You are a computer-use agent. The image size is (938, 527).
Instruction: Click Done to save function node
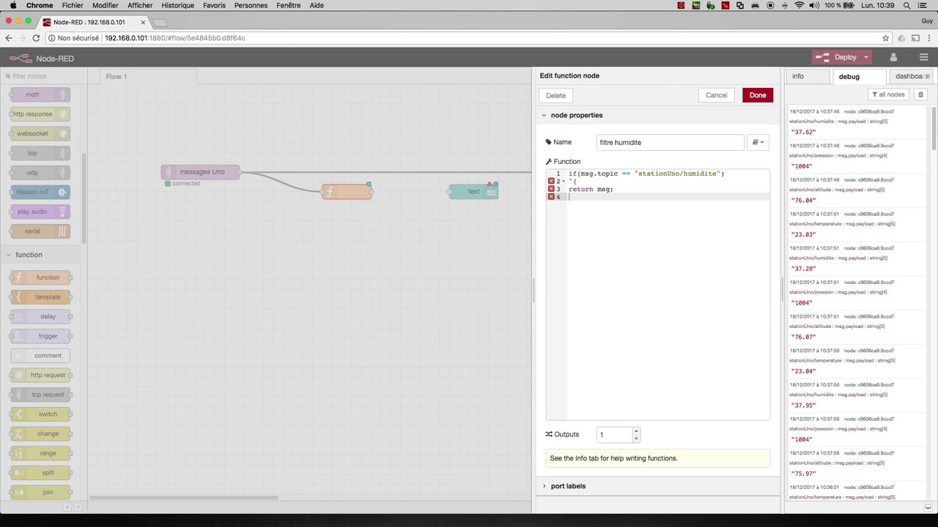pos(758,95)
